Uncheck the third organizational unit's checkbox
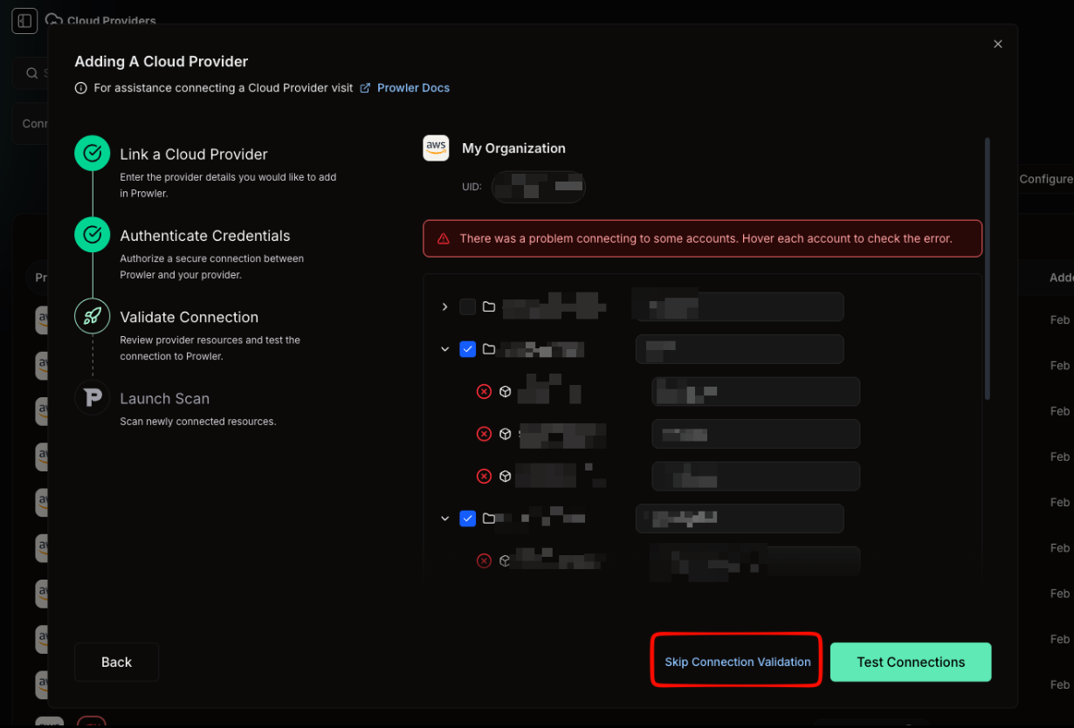 (467, 519)
